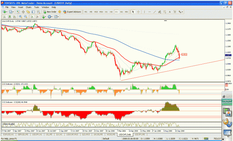Select the Text 'A' tool

(x=170, y=12)
